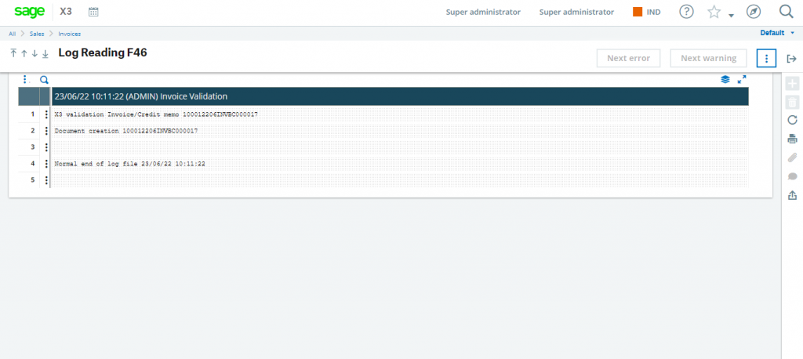
Task: Open the compass navigation icon
Action: pyautogui.click(x=754, y=12)
